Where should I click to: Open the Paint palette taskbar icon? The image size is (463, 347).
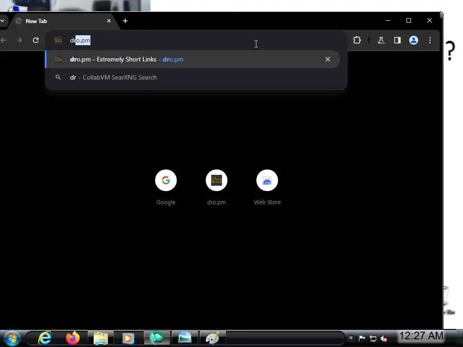click(x=213, y=338)
